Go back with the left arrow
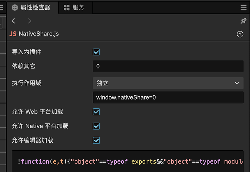This screenshot has height=172, width=250. pyautogui.click(x=13, y=21)
